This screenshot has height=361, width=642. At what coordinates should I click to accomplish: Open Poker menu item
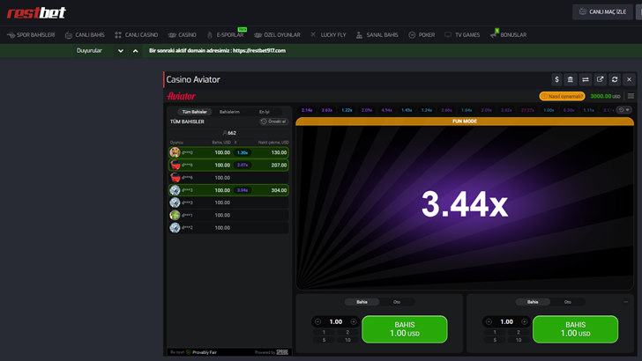pos(422,34)
